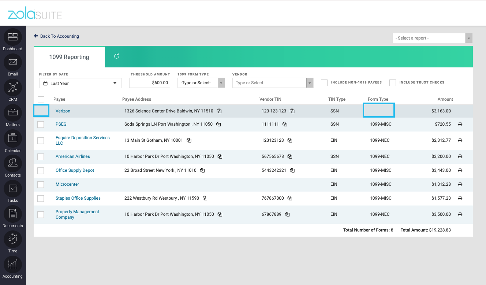This screenshot has height=285, width=486.
Task: Select the Staples Office Supplies checkbox
Action: tap(41, 199)
